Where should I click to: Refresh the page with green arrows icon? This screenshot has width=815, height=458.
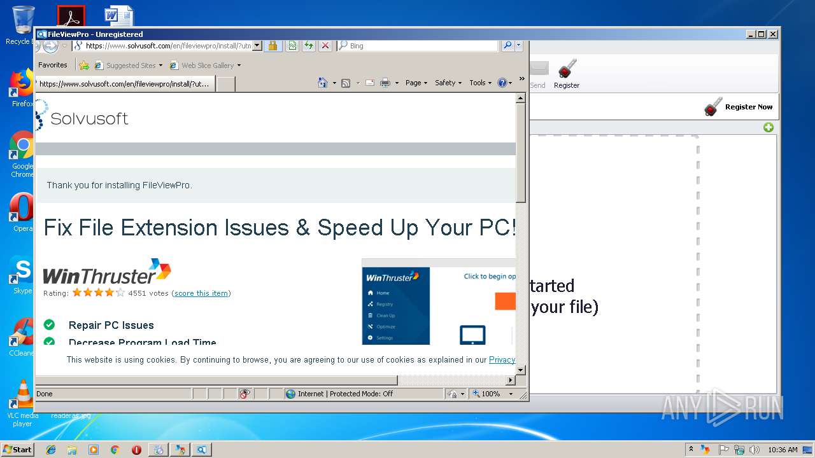coord(309,46)
